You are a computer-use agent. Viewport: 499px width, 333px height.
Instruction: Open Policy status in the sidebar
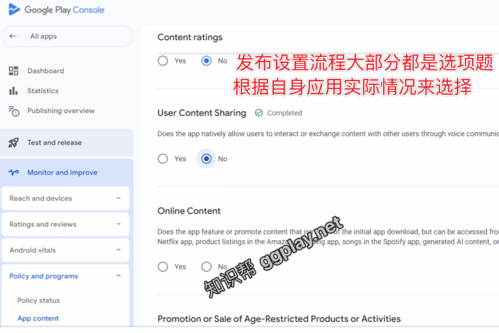coord(38,300)
